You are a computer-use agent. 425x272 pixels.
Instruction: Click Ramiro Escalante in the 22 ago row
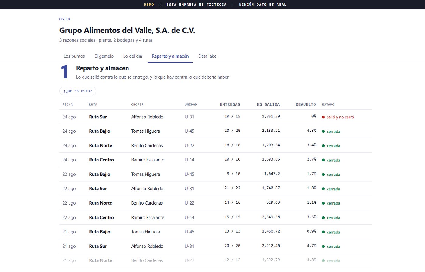(x=148, y=218)
